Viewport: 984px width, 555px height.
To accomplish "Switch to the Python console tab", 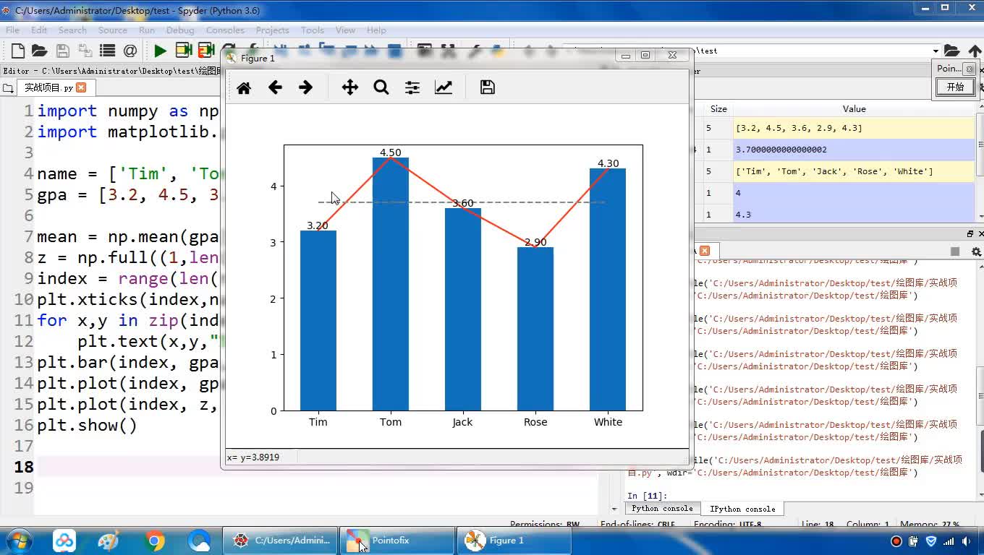I will [662, 509].
